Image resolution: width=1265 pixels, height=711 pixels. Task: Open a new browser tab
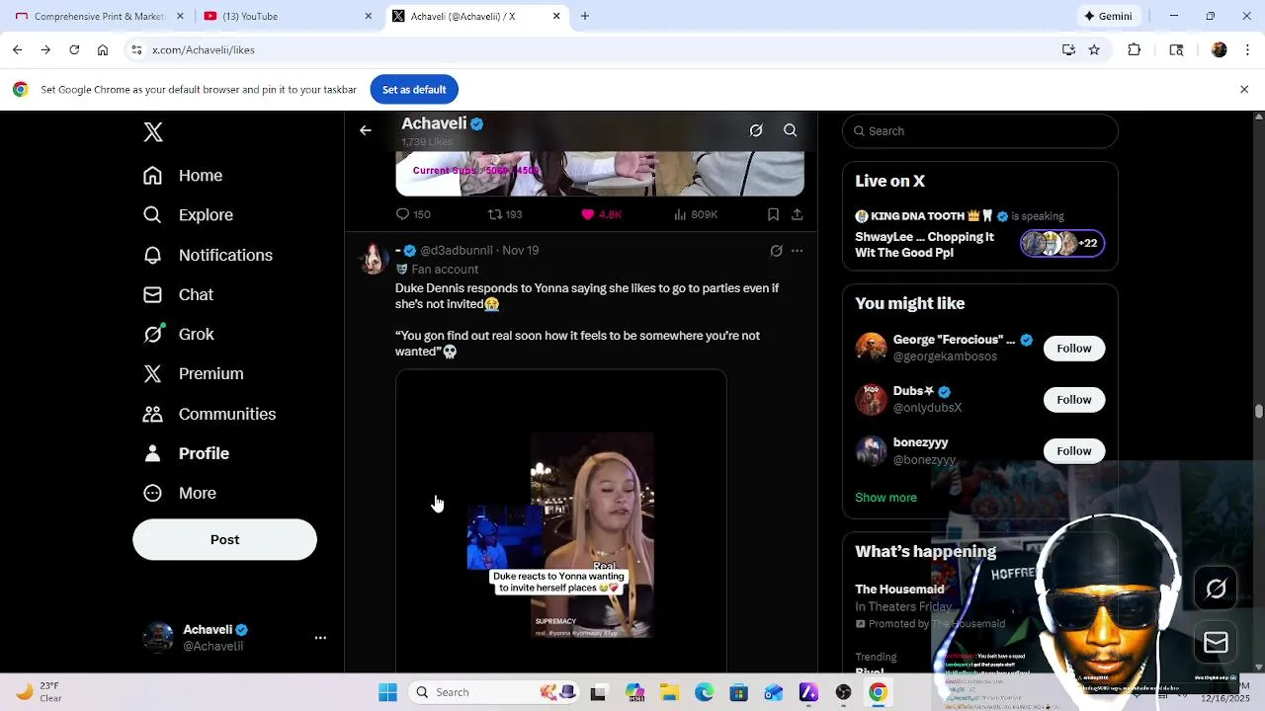coord(585,16)
